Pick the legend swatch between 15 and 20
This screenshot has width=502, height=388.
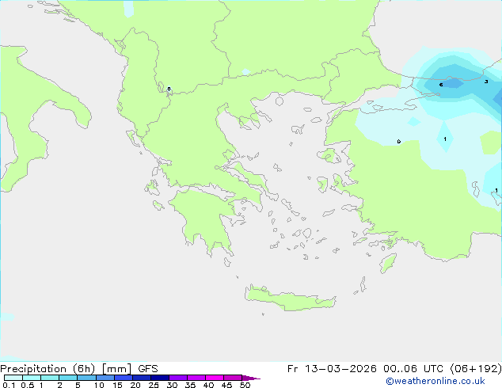tap(124, 378)
